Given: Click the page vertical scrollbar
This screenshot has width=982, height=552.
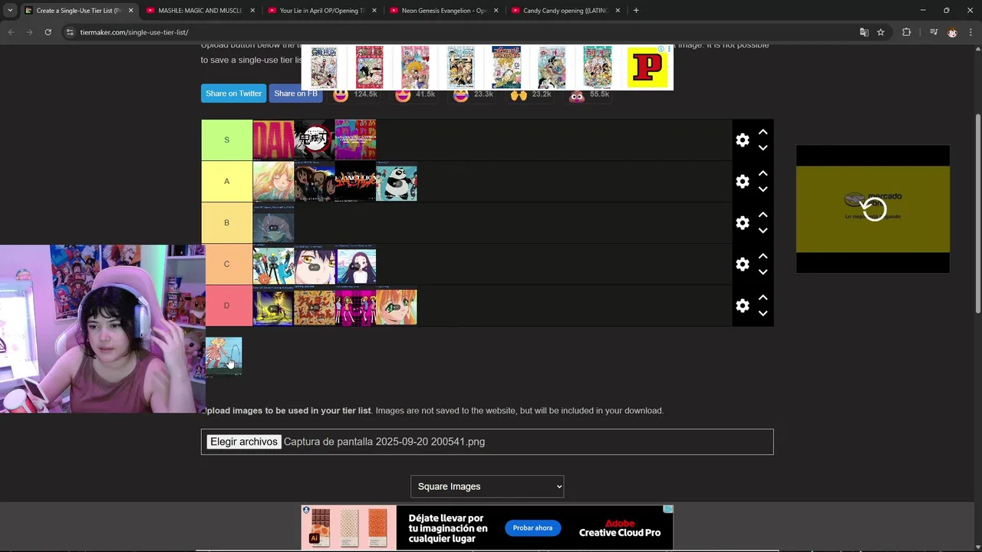Looking at the screenshot, I should [x=977, y=213].
